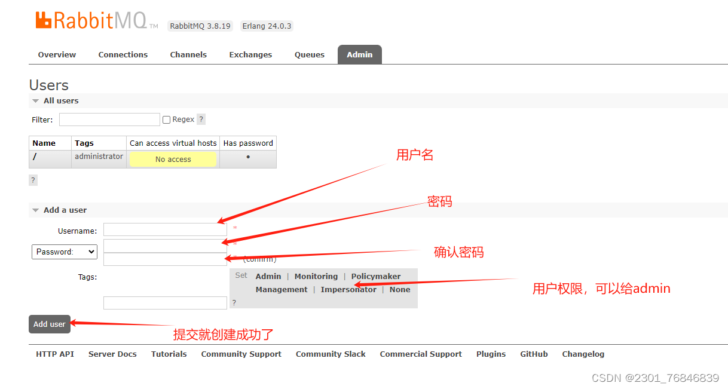Screen dimensions: 728x389
Task: Open the help icon below the users table
Action: point(33,180)
